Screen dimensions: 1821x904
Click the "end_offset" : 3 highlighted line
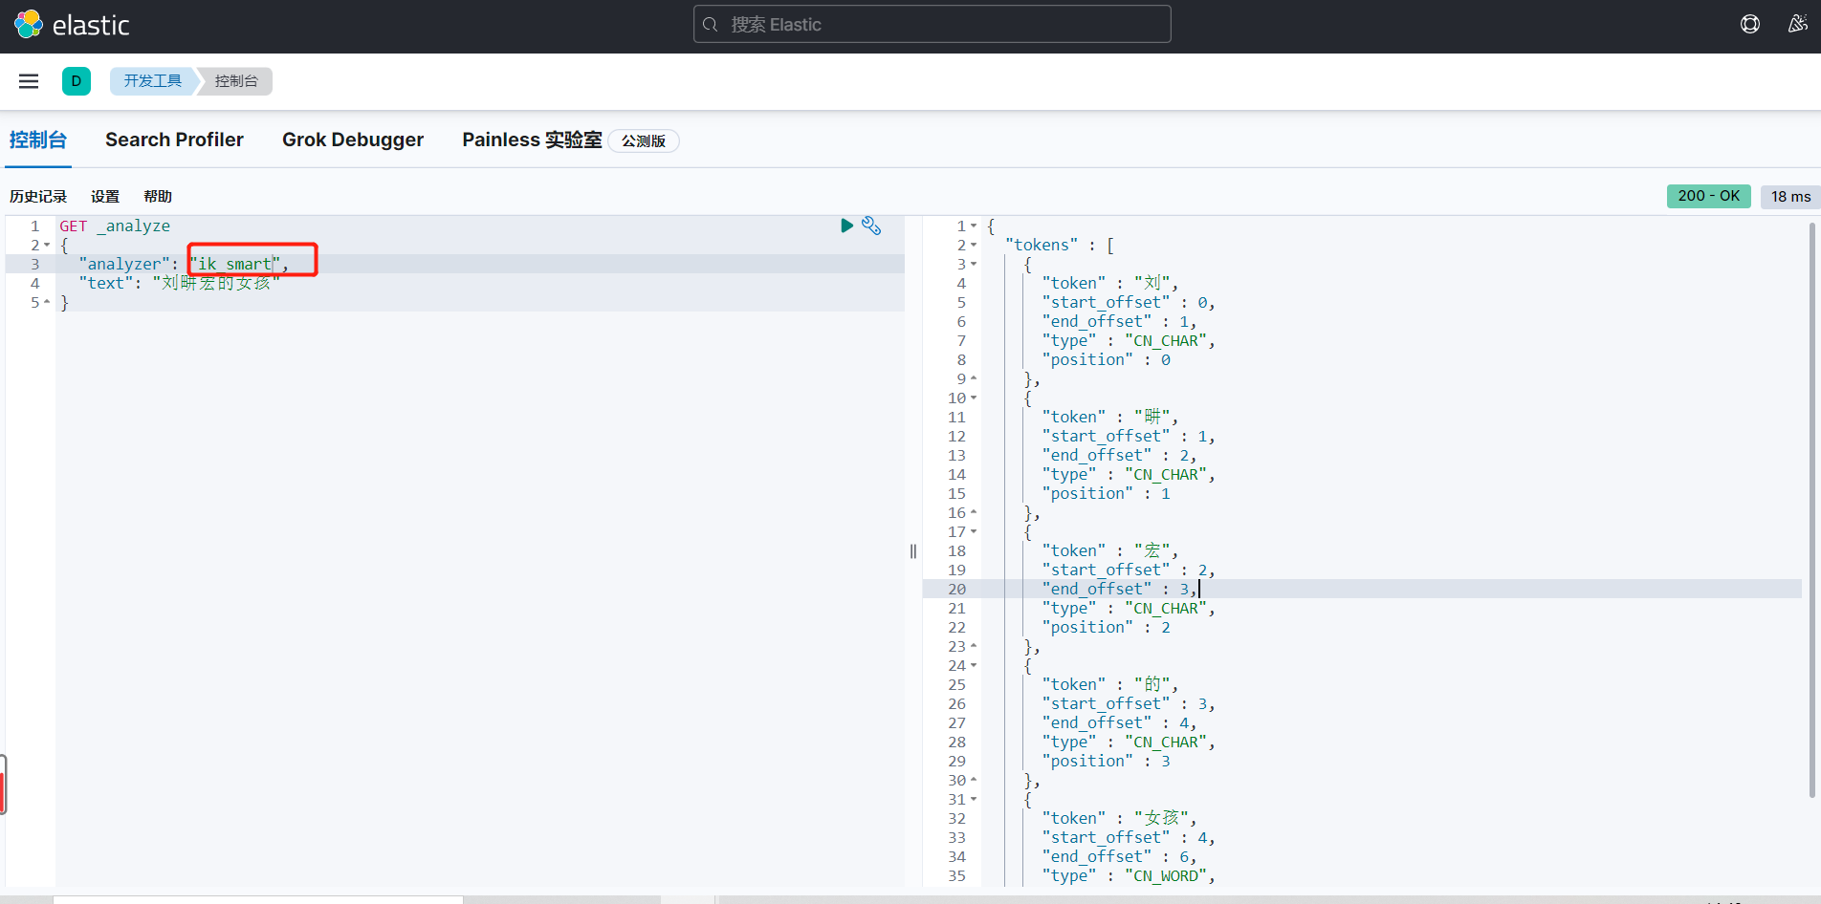pyautogui.click(x=1120, y=589)
